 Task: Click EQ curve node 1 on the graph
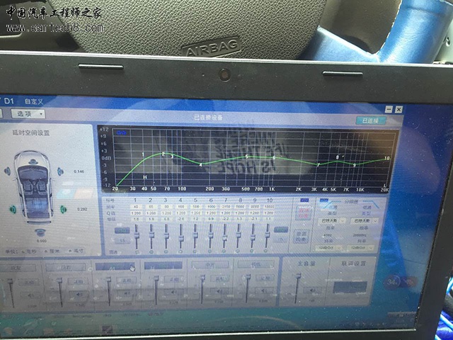click(x=143, y=154)
